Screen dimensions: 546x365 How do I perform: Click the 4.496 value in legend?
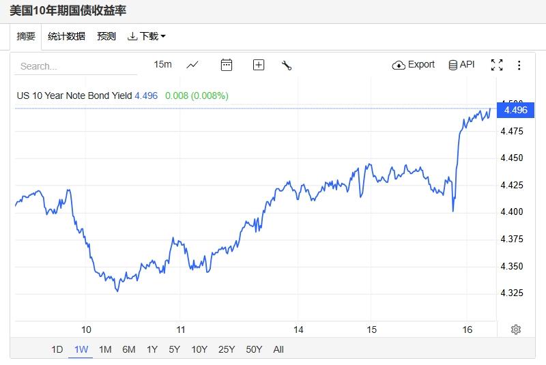coord(146,96)
